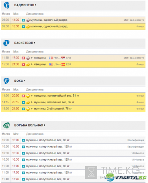
Task: Click men icon in 17:40 wrestling 86 кг row
Action: [24, 179]
